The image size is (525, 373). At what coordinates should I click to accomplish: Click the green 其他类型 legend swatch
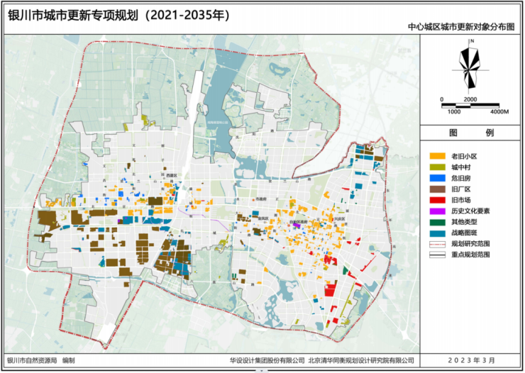click(x=438, y=222)
